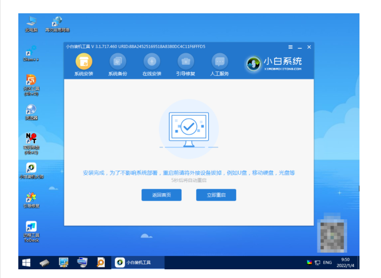Viewport: 381px width, 278px height.
Task: Click the Windows Start button
Action: [27, 262]
